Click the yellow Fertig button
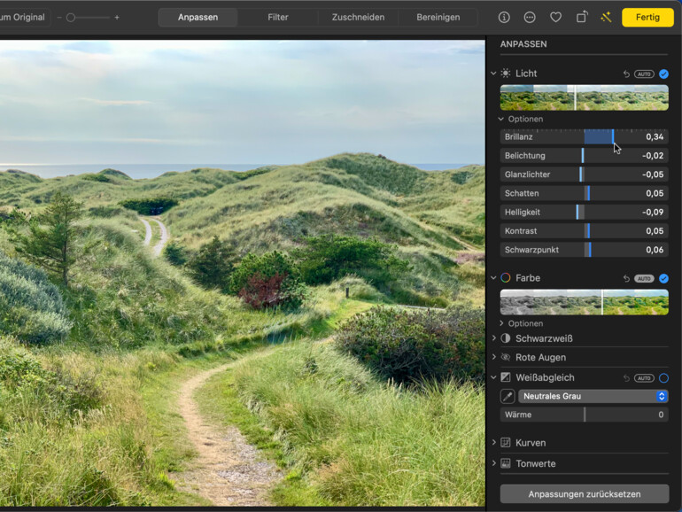The width and height of the screenshot is (682, 512). click(647, 17)
